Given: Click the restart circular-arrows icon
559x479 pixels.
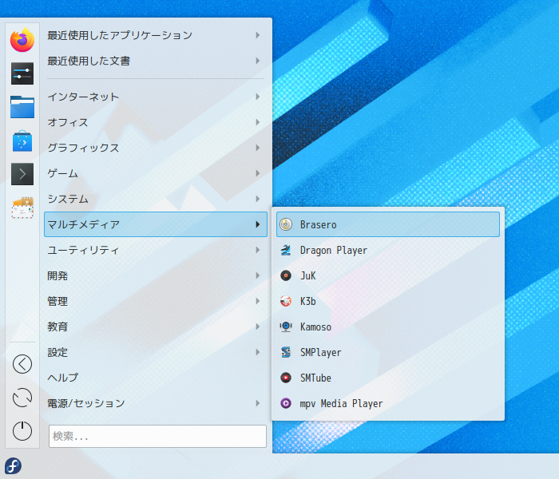Looking at the screenshot, I should (x=22, y=398).
